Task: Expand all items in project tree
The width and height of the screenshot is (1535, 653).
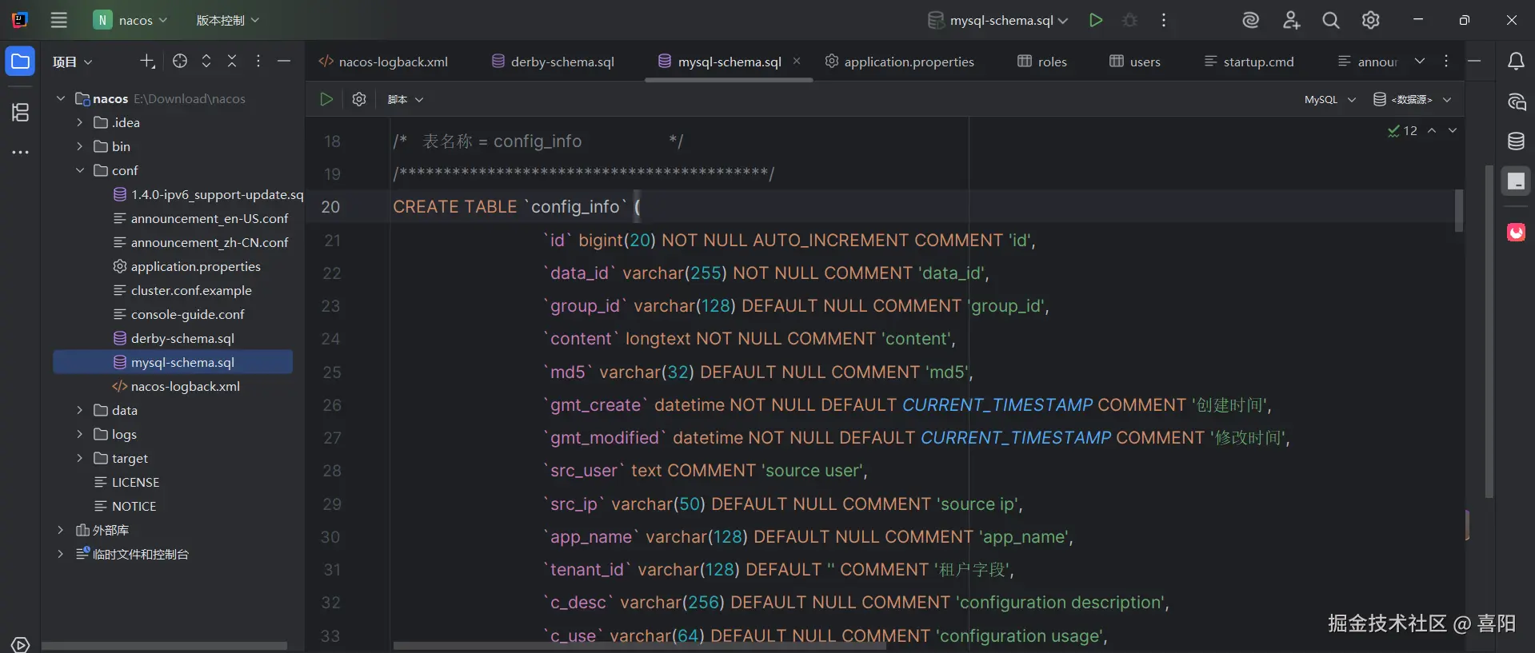Action: pyautogui.click(x=206, y=61)
